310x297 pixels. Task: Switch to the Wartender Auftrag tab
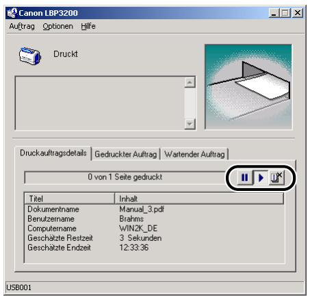click(x=194, y=155)
